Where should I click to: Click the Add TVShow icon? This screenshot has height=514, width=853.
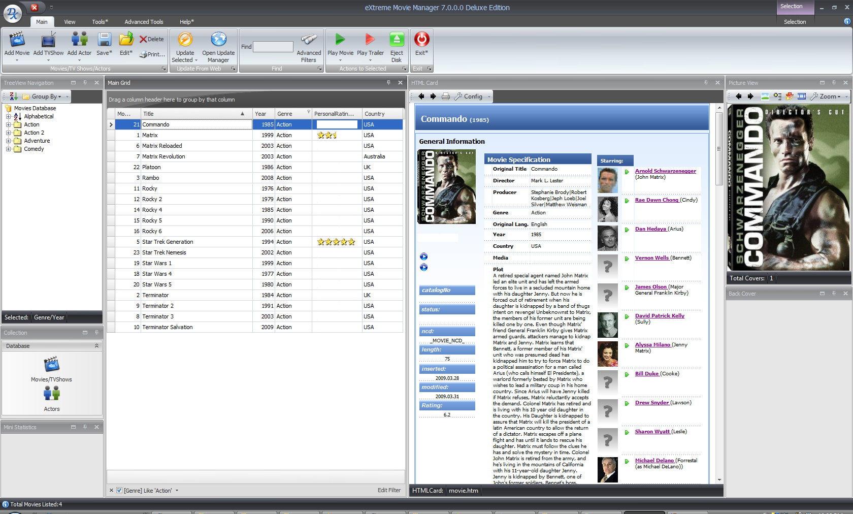[x=48, y=40]
